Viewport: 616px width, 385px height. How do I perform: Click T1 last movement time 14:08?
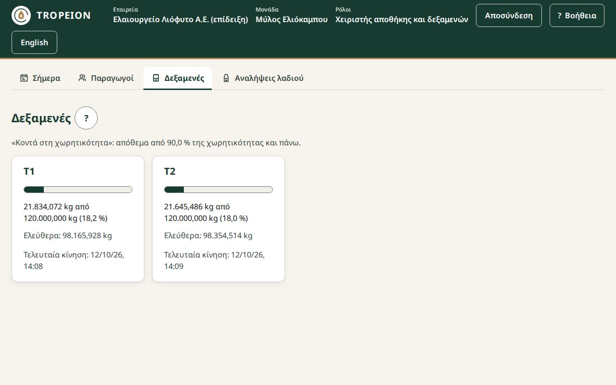pos(33,266)
